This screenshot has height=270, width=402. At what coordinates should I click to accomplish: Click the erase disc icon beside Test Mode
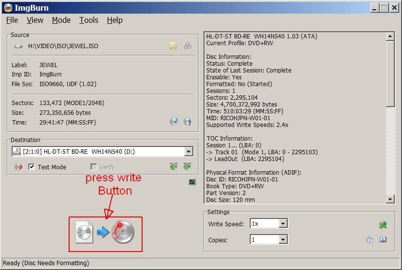coord(18,167)
